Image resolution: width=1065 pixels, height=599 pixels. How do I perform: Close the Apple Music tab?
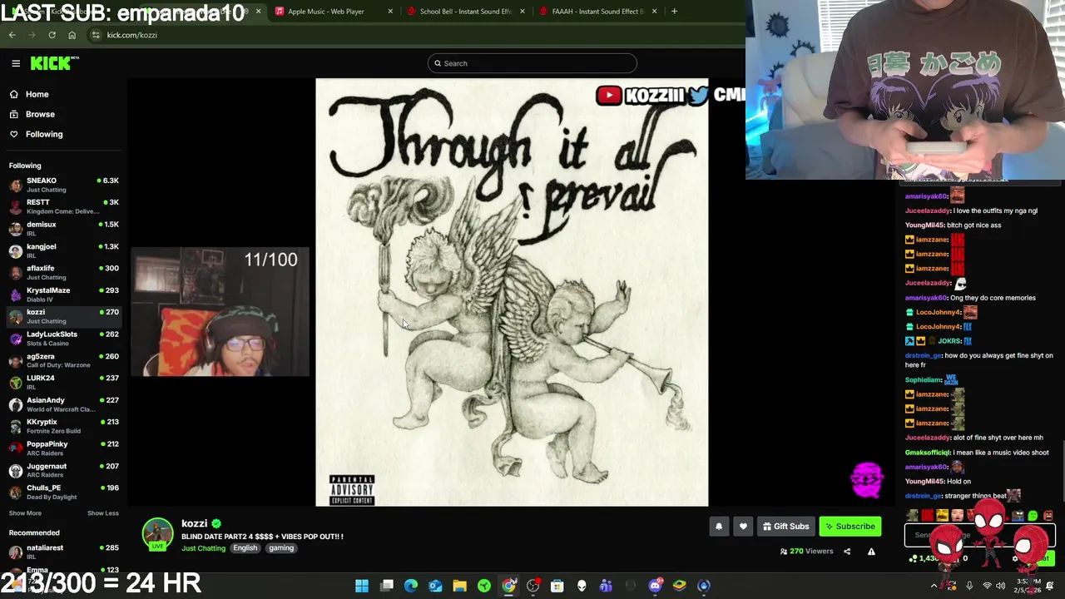tap(390, 12)
